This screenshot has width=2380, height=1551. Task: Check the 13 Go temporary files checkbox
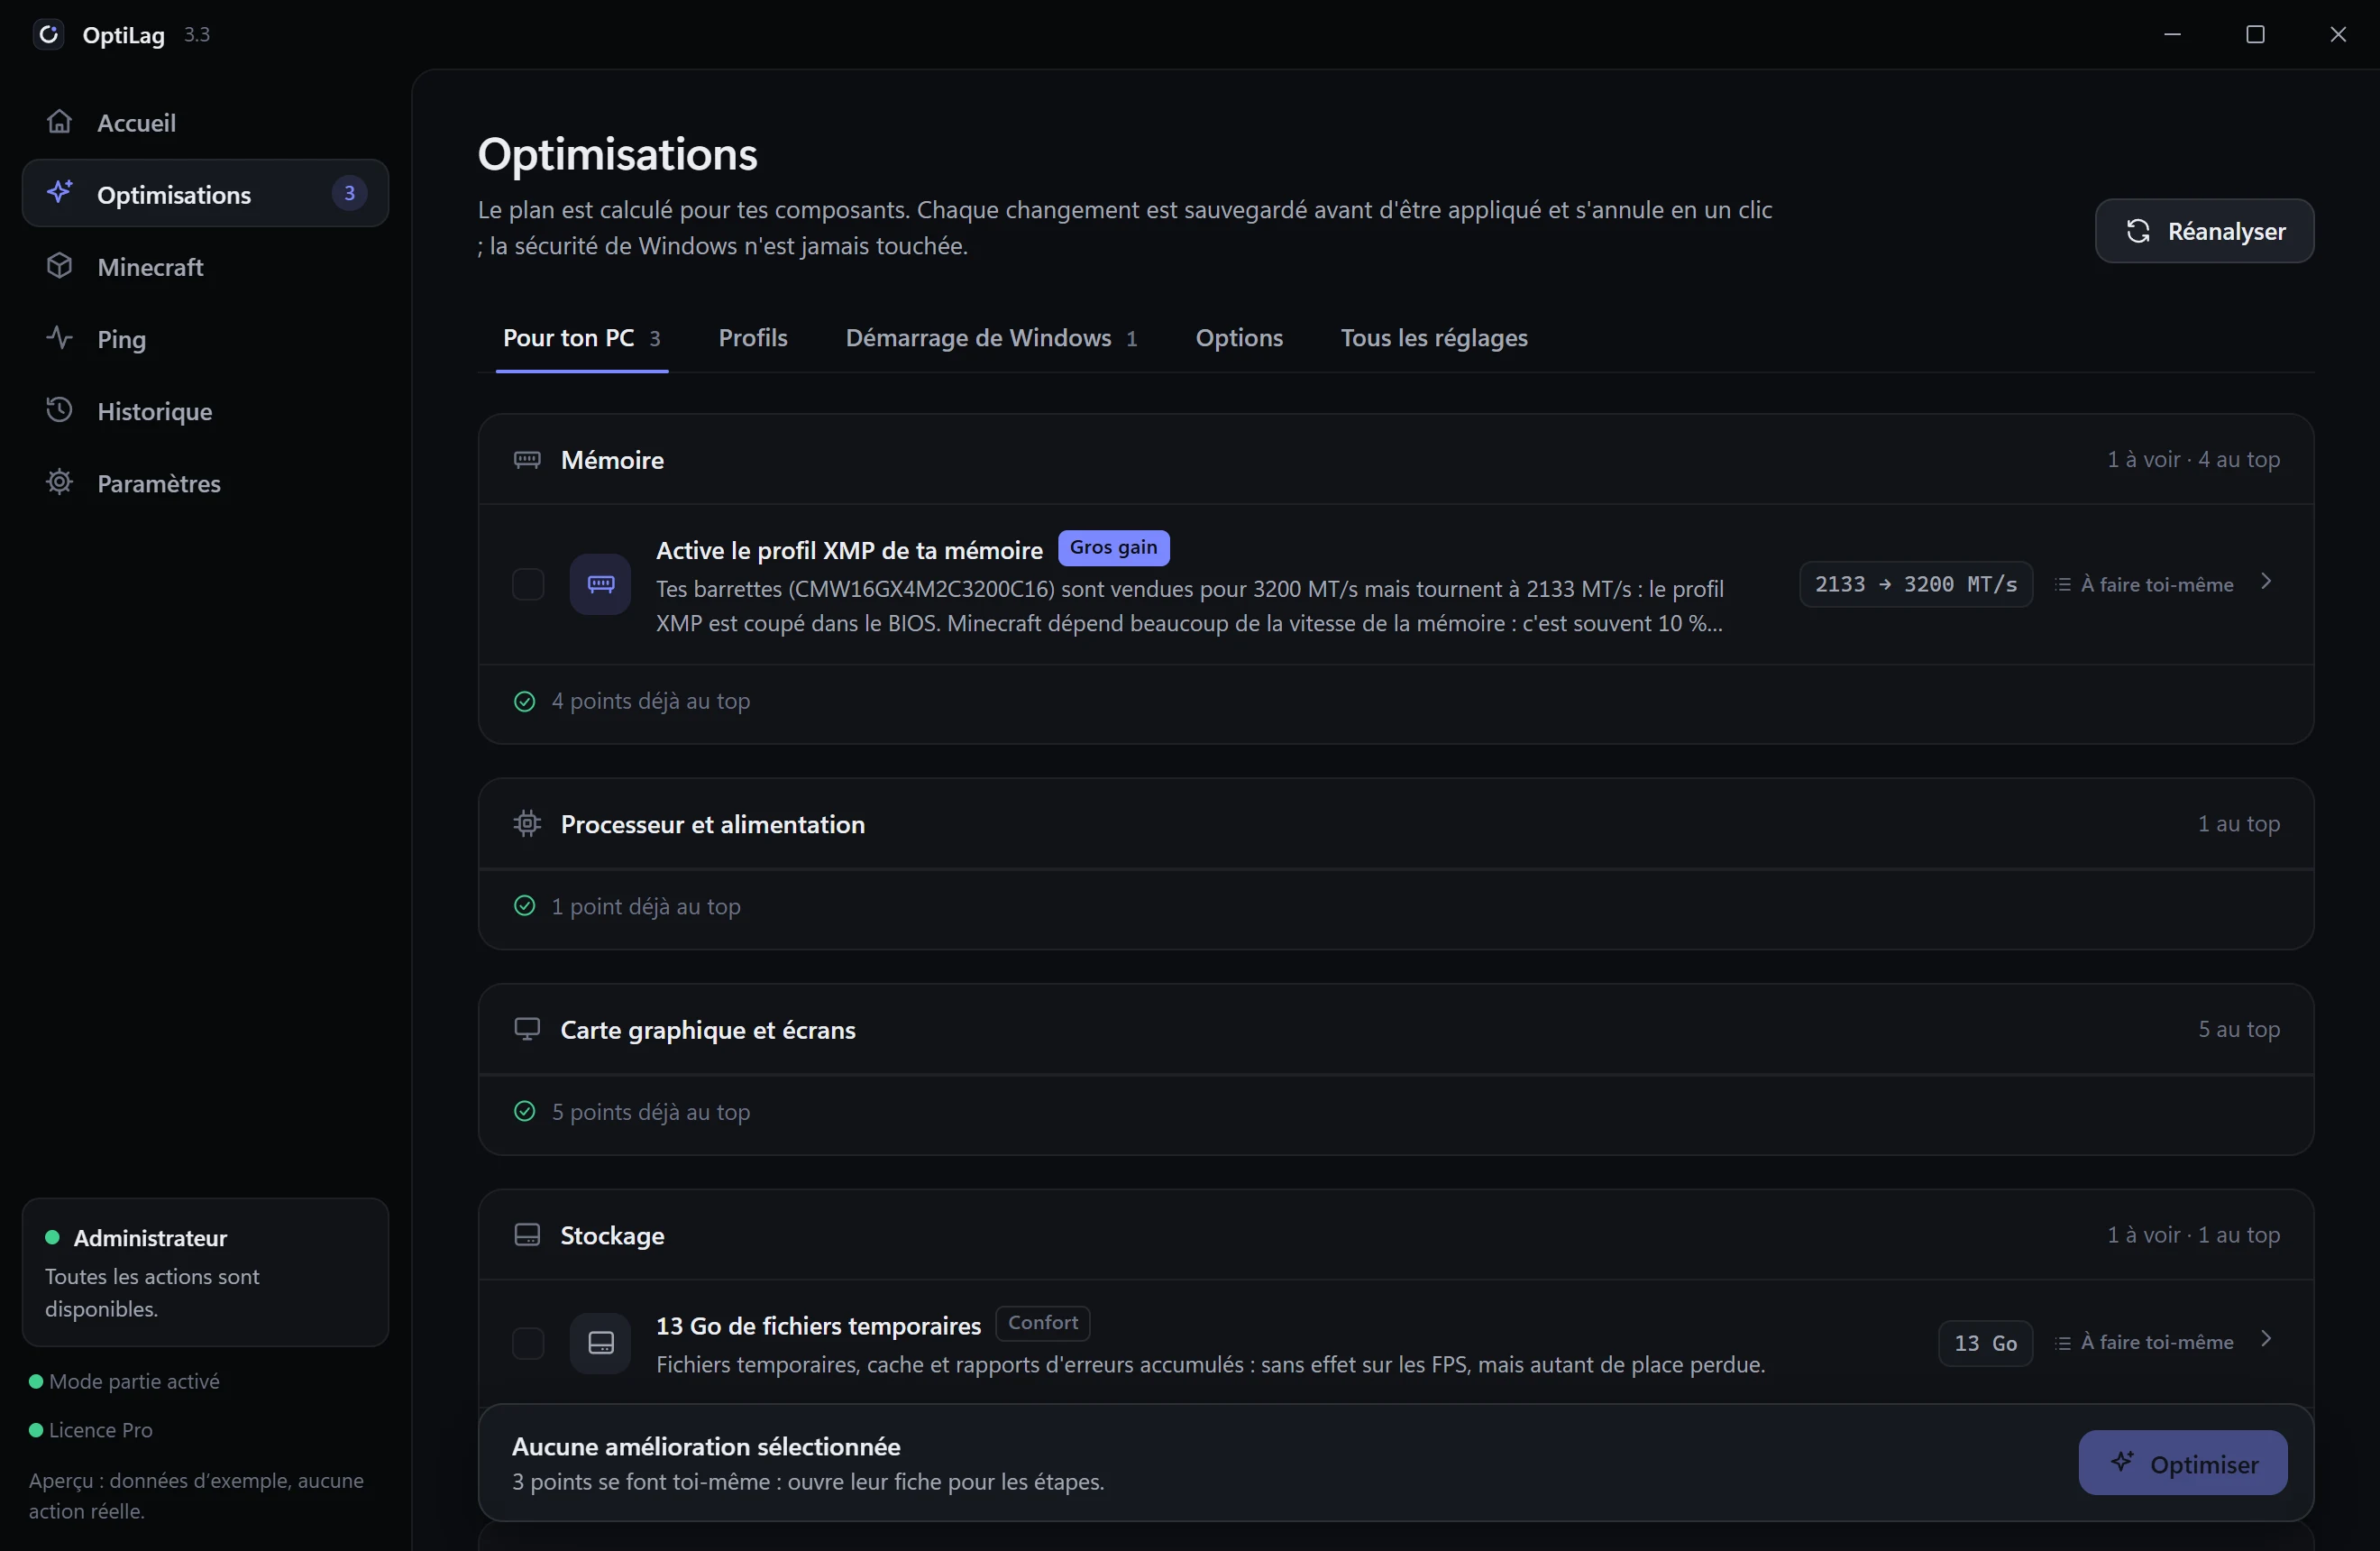[x=528, y=1343]
